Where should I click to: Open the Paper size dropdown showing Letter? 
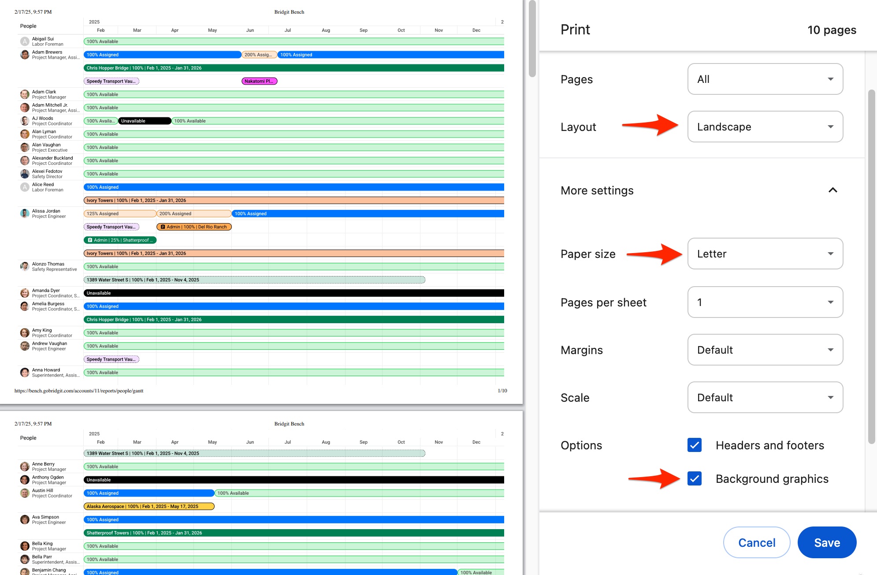click(765, 254)
